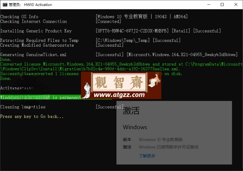The image size is (243, 171).
Task: Click the [Retail] label
Action: point(181,31)
